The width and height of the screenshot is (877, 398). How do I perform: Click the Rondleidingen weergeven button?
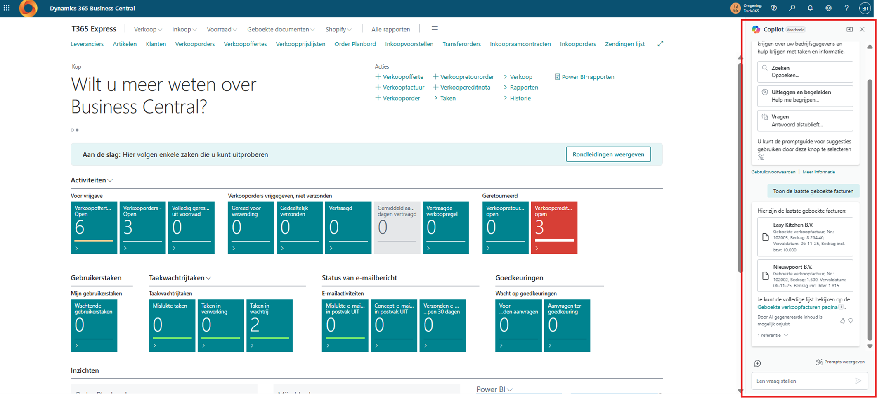pyautogui.click(x=608, y=154)
